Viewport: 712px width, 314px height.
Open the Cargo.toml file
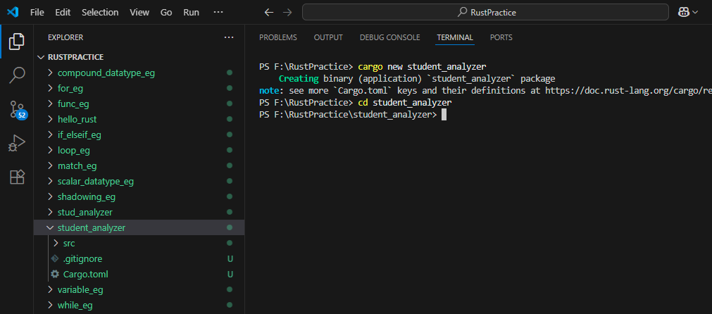pos(139,274)
